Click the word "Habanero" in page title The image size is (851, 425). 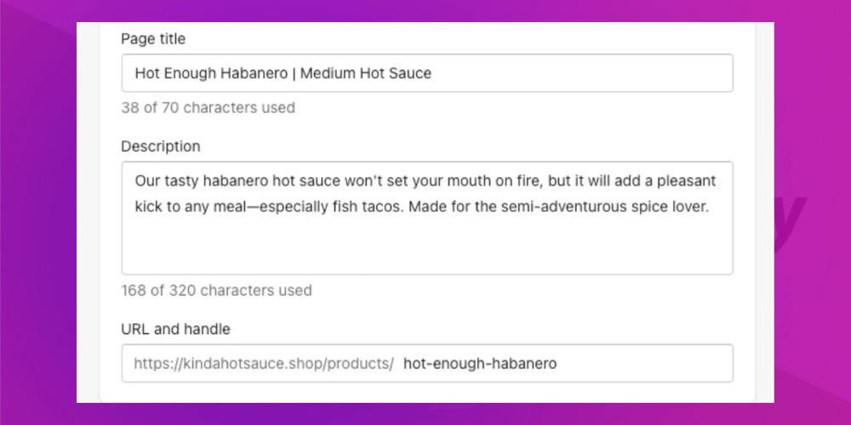pos(254,73)
